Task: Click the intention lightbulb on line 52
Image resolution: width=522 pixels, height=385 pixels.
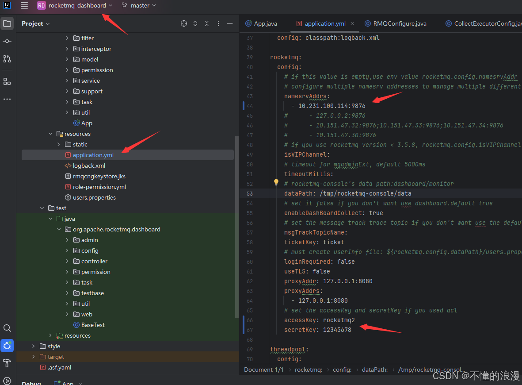Action: (x=276, y=182)
